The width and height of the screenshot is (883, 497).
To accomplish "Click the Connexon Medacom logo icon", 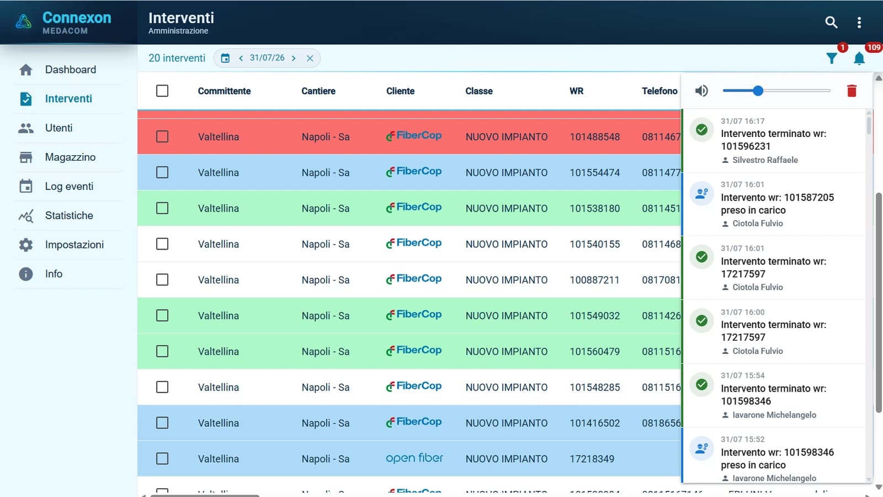I will click(x=23, y=22).
